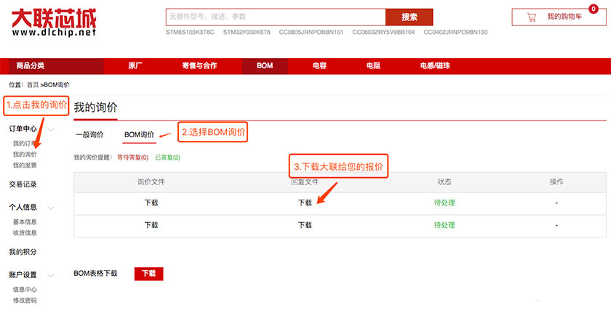Expand the 订单中心 sidebar section chevron
Screen dimensions: 611x310
point(52,129)
